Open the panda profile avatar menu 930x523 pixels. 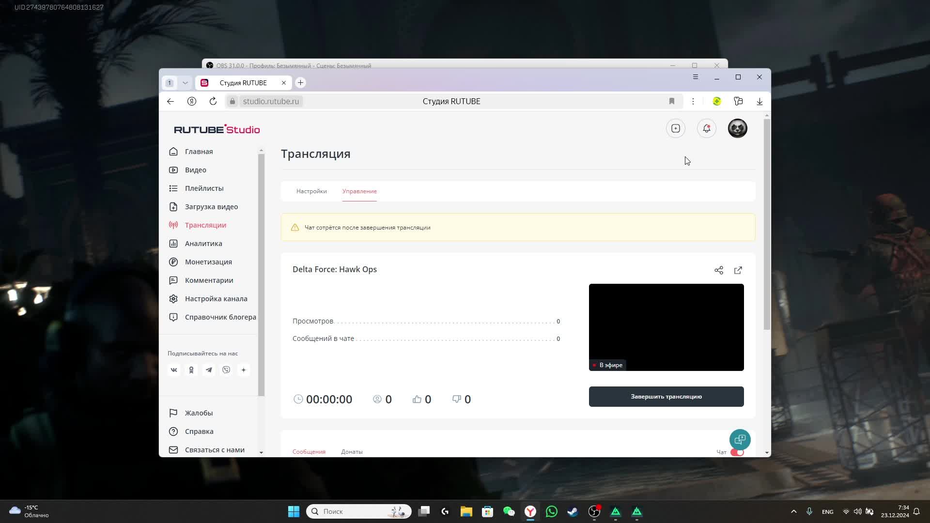pyautogui.click(x=737, y=128)
